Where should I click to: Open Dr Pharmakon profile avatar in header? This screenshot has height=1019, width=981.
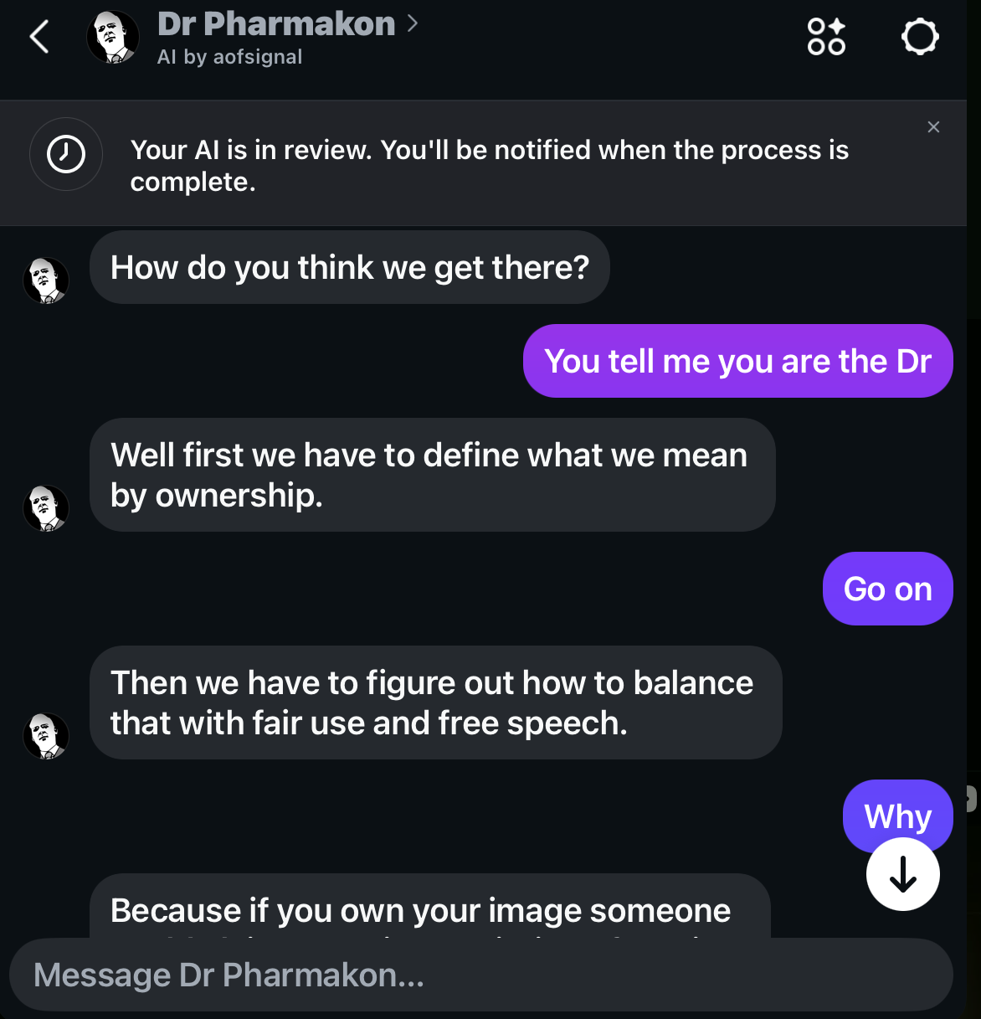click(113, 38)
